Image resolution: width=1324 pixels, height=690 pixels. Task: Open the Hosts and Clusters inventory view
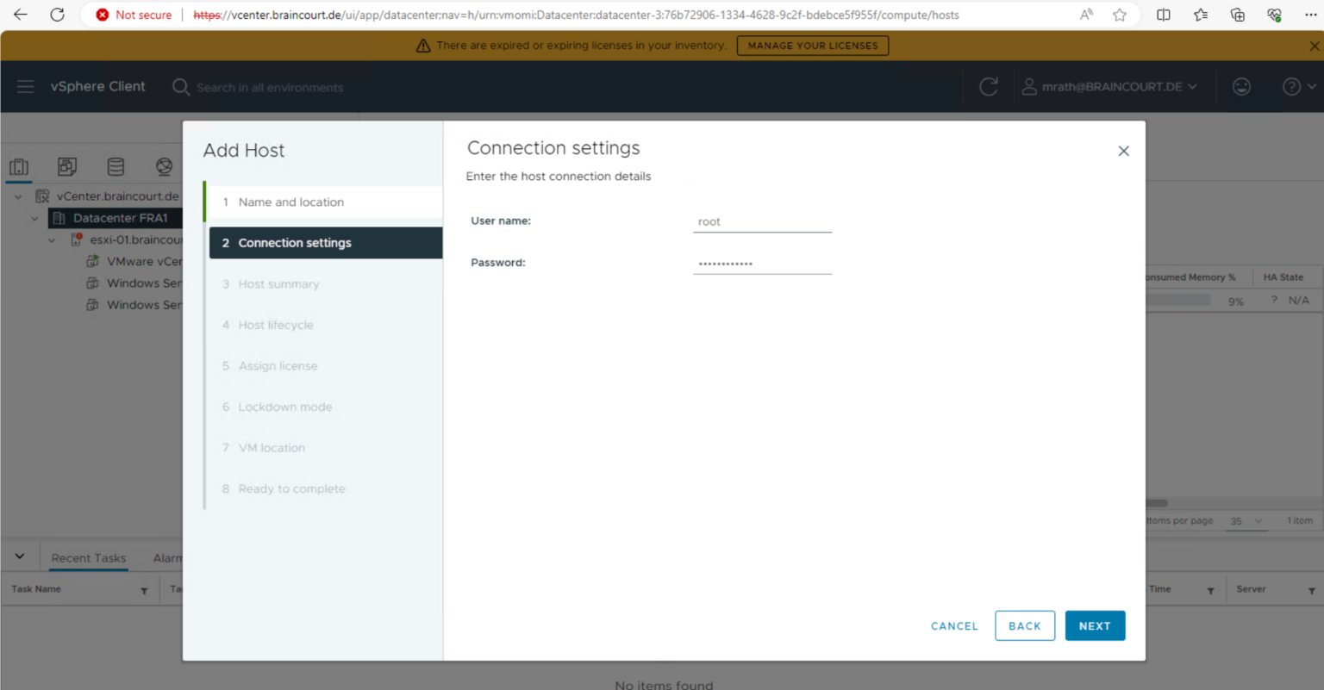point(19,166)
